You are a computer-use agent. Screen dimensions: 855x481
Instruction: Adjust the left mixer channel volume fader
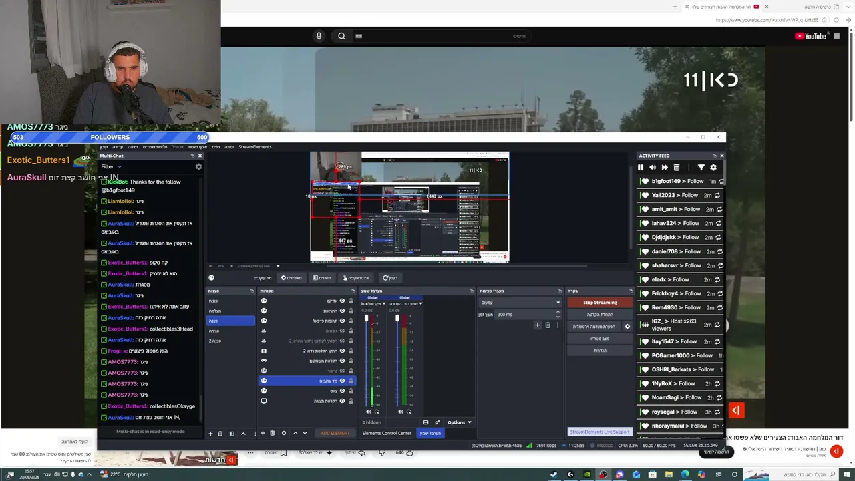point(366,318)
